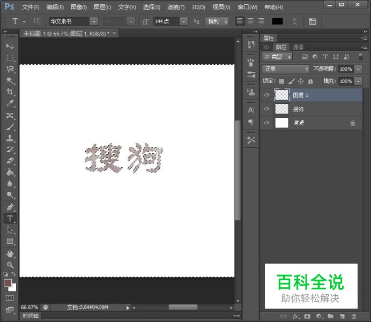Open the tool preset picker arrow

[24, 21]
